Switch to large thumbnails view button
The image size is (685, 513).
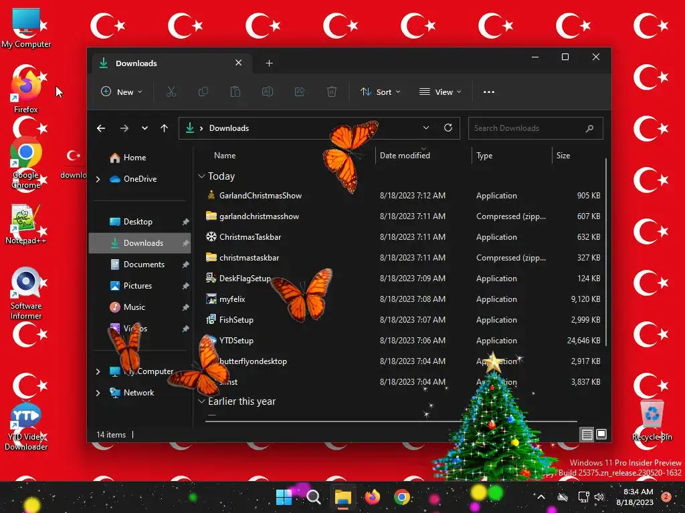pyautogui.click(x=601, y=434)
